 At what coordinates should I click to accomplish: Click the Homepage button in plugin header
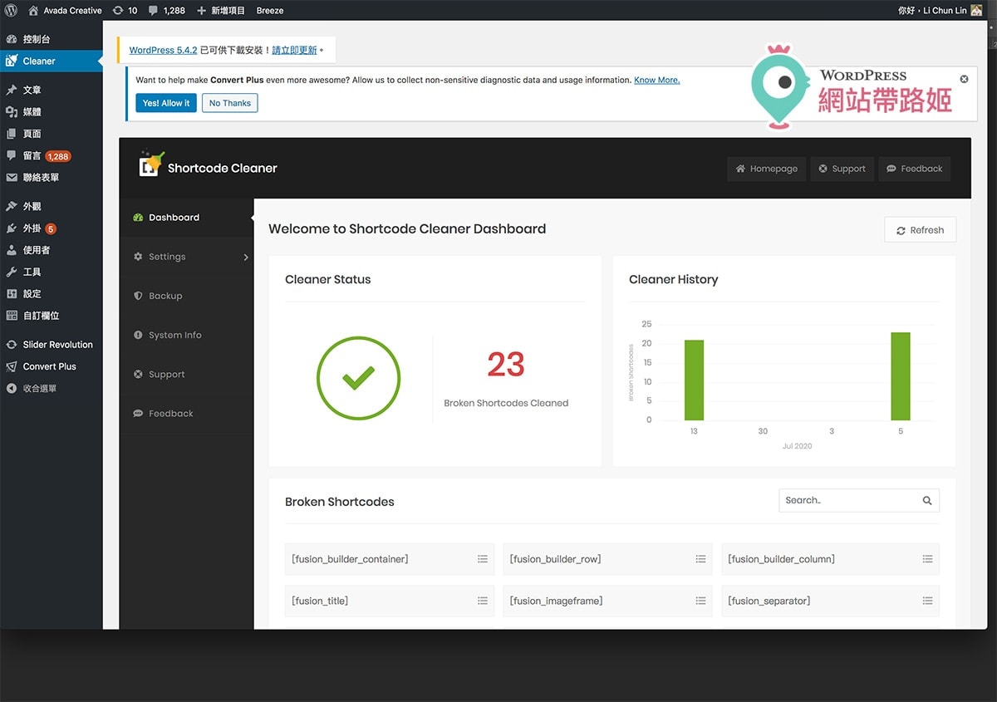[x=767, y=169]
